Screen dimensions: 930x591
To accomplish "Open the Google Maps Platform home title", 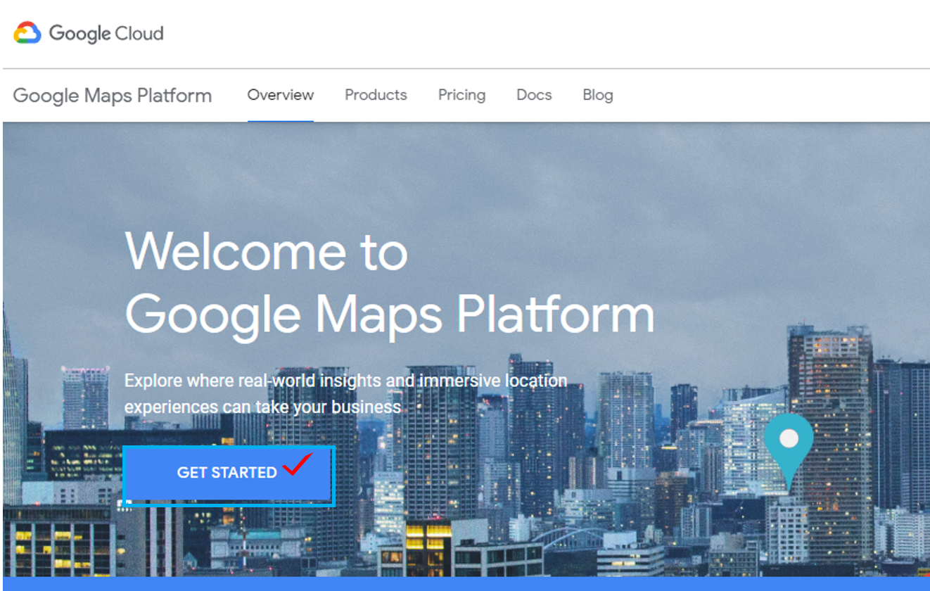I will (112, 96).
